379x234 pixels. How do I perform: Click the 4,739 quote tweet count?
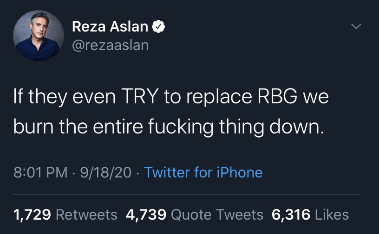[x=146, y=215]
